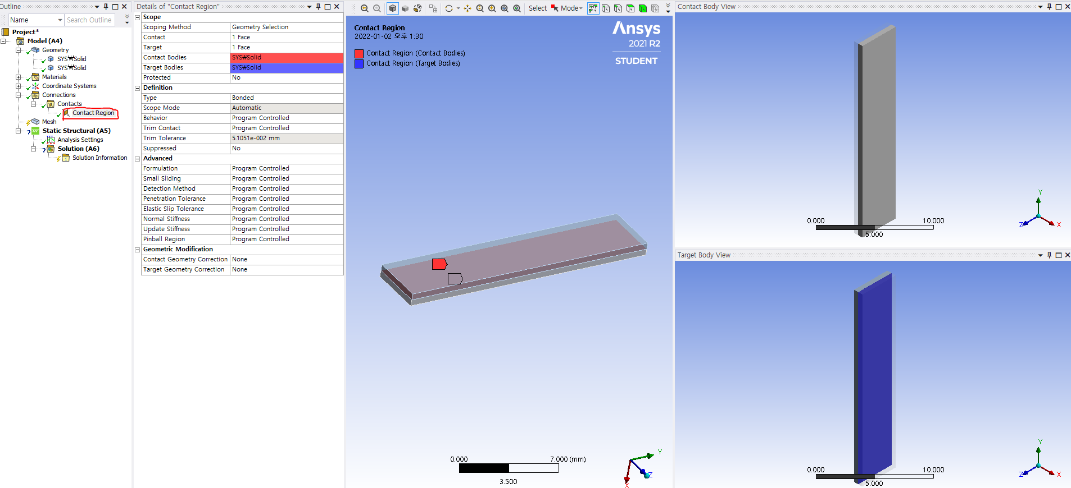This screenshot has width=1071, height=488.
Task: Collapse the Contacts tree node
Action: coord(33,104)
